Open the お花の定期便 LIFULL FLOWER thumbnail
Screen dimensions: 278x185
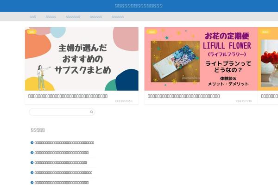(x=201, y=59)
